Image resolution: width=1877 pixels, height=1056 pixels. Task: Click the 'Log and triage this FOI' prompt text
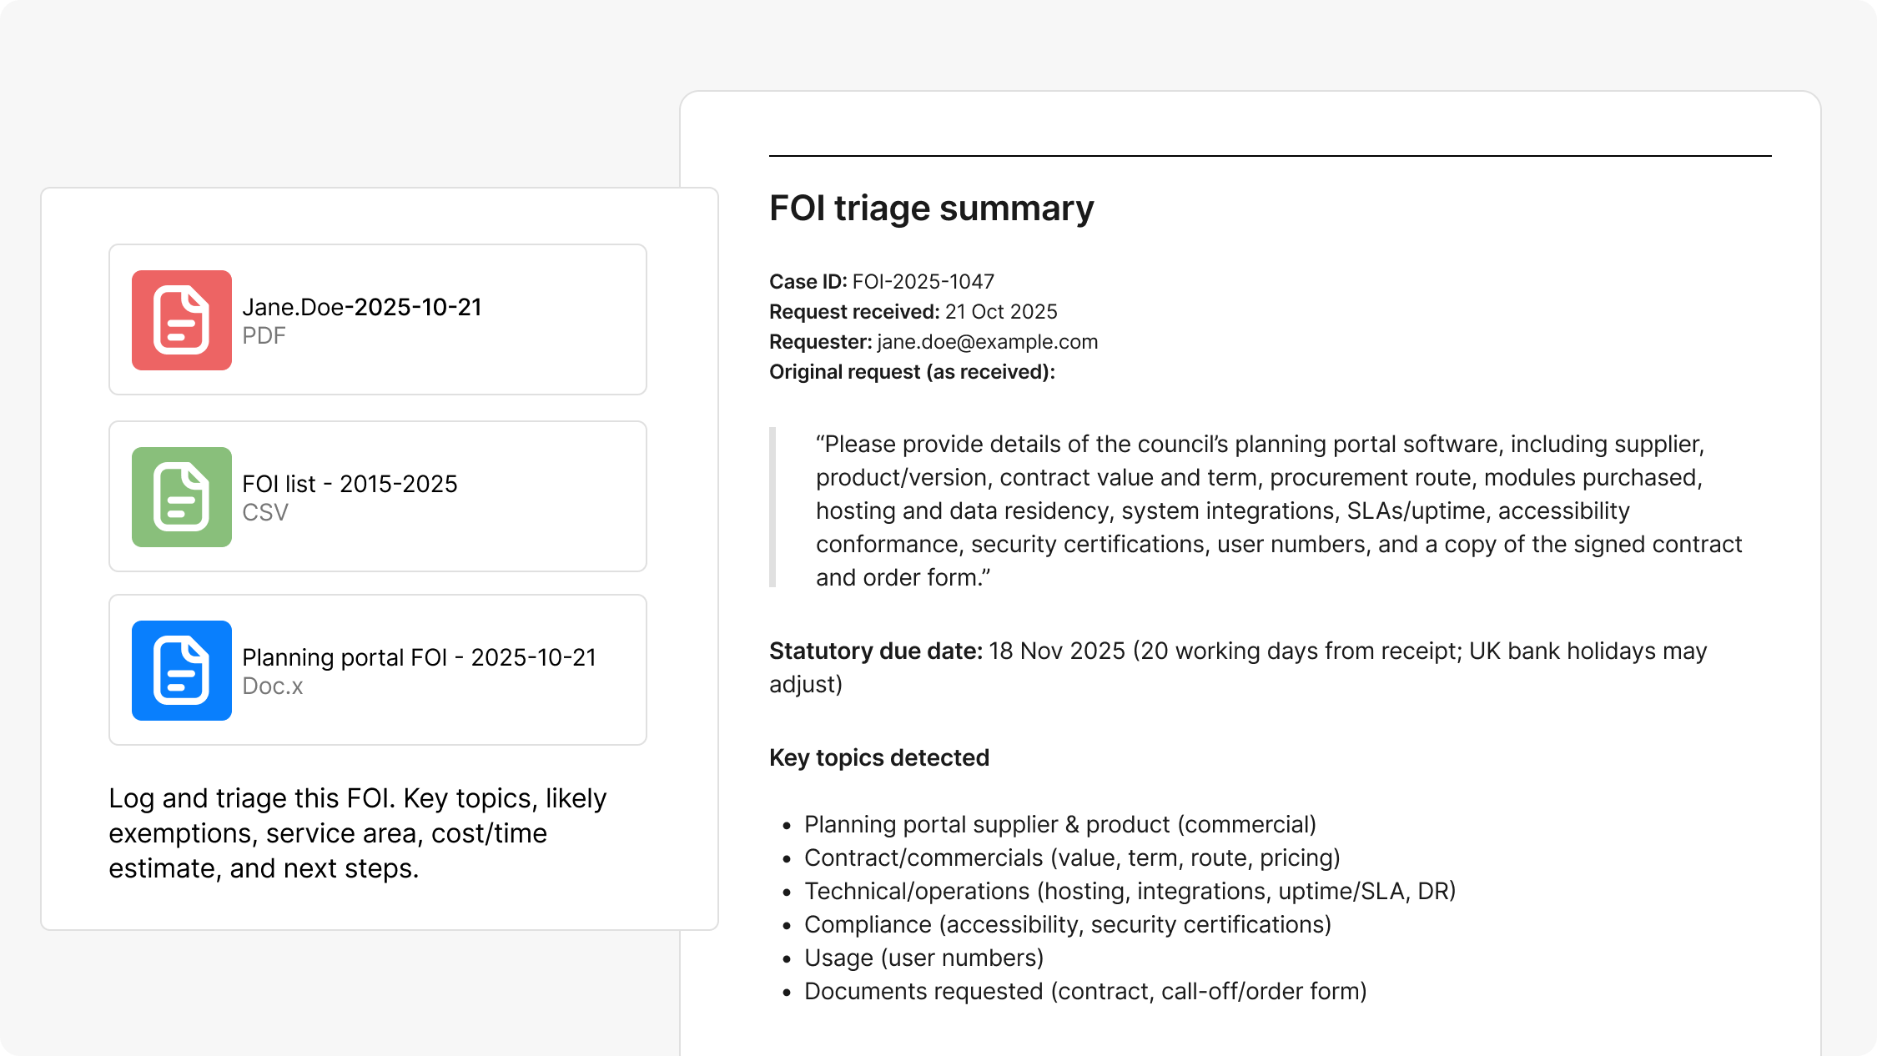click(x=357, y=833)
